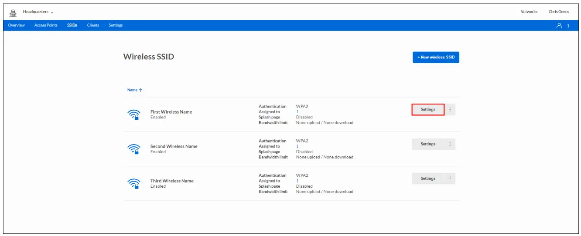Click the First Wireless Name Wi-Fi icon
Image resolution: width=581 pixels, height=236 pixels.
tap(134, 115)
